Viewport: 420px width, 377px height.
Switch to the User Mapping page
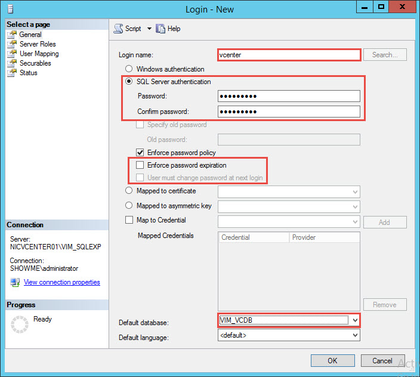click(39, 54)
